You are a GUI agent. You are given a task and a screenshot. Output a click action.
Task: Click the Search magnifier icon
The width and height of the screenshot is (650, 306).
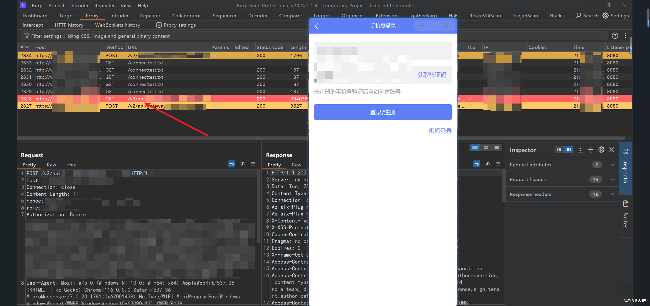coord(578,15)
